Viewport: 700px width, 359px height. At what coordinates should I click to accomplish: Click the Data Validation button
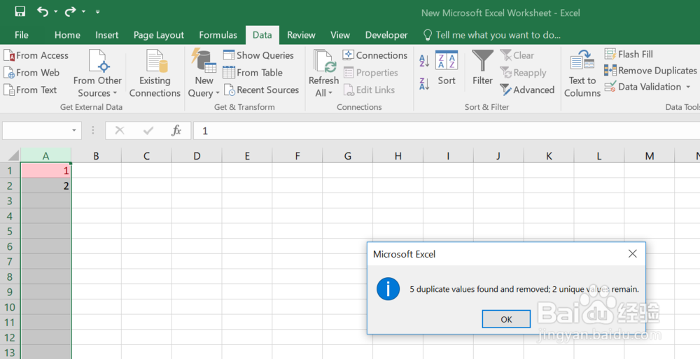coord(643,87)
